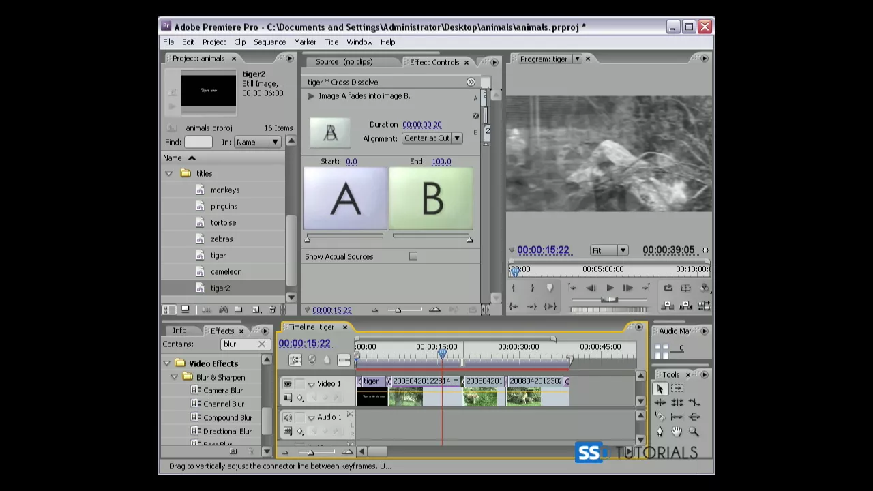The image size is (873, 491).
Task: Collapse the Blur & Sharpen folder
Action: [175, 377]
